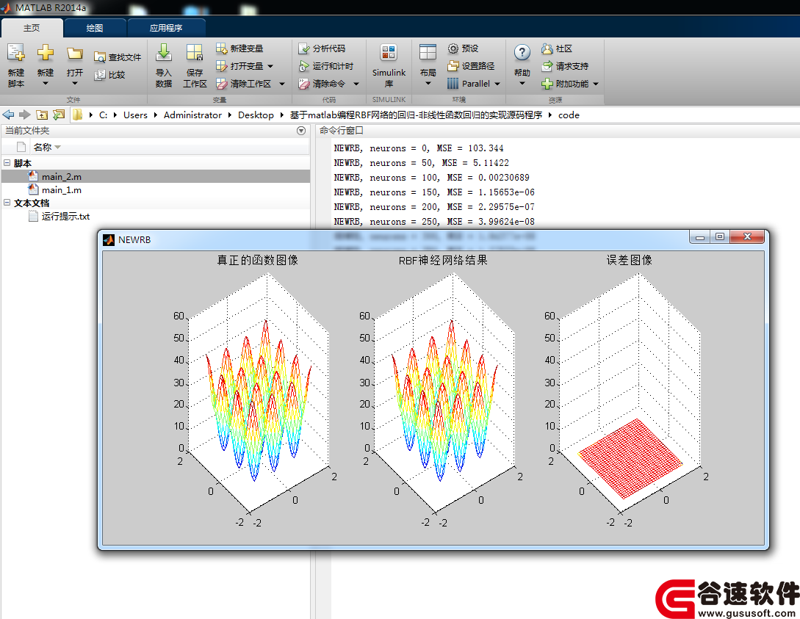Click the Parallel icon
This screenshot has width=800, height=619.
click(453, 83)
